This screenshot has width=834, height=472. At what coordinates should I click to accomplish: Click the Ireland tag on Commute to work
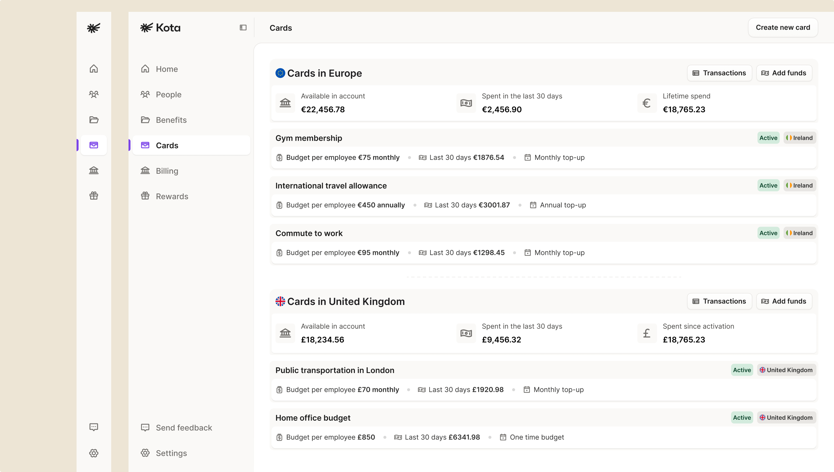click(799, 233)
